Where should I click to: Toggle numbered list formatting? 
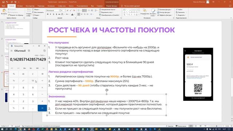pyautogui.click(x=84, y=11)
